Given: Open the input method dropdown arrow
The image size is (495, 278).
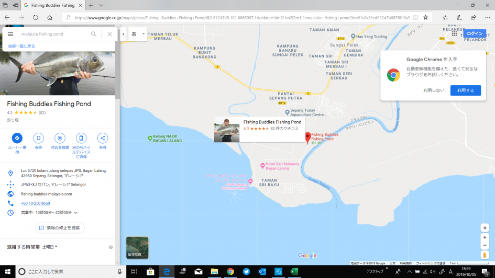Looking at the screenshot, I should coord(144,34).
